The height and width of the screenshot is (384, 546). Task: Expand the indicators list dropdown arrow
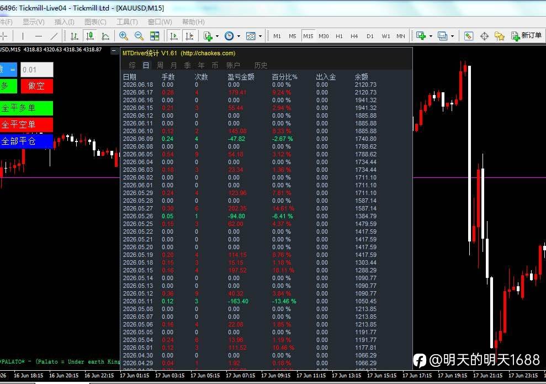point(218,36)
